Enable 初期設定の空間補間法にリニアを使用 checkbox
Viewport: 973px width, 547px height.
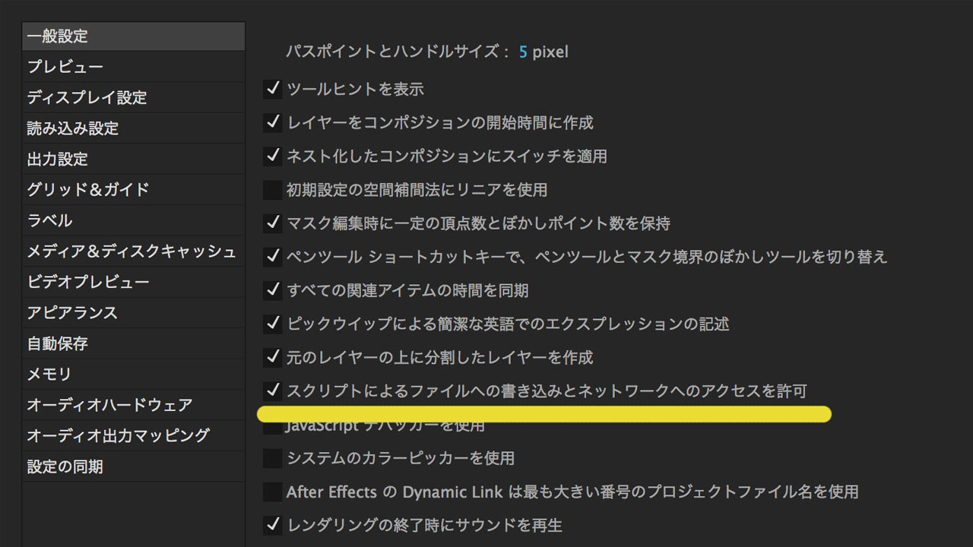[x=272, y=190]
